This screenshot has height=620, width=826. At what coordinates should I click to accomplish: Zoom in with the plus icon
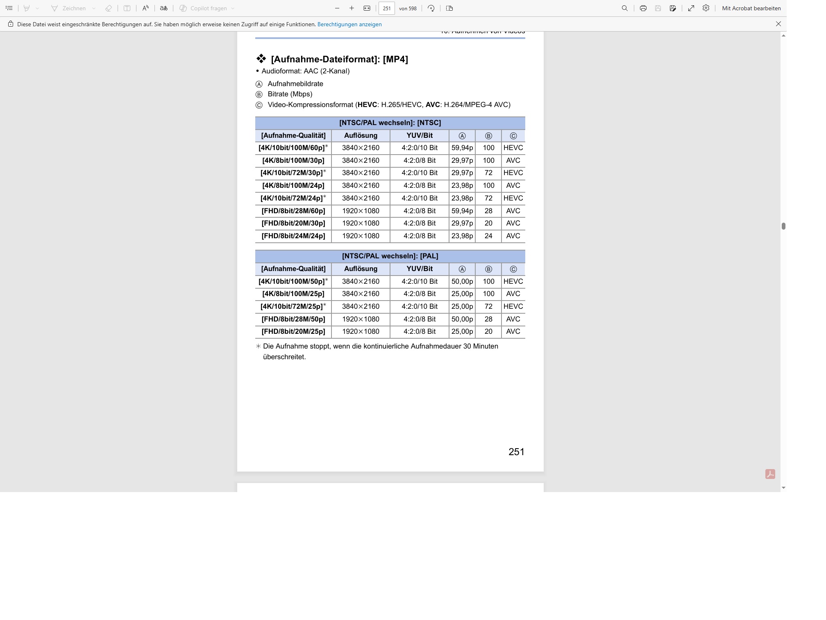coord(352,8)
